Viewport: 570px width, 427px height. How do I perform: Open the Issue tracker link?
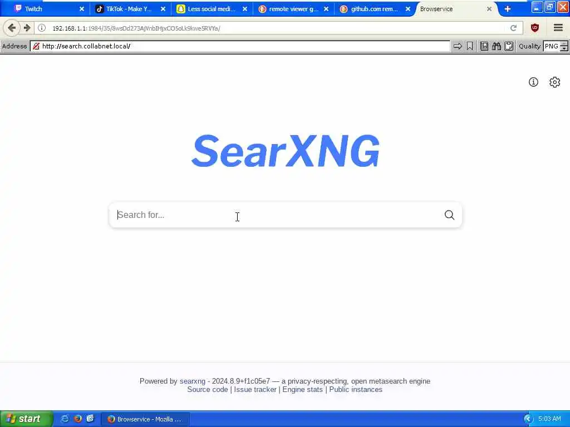(x=255, y=390)
